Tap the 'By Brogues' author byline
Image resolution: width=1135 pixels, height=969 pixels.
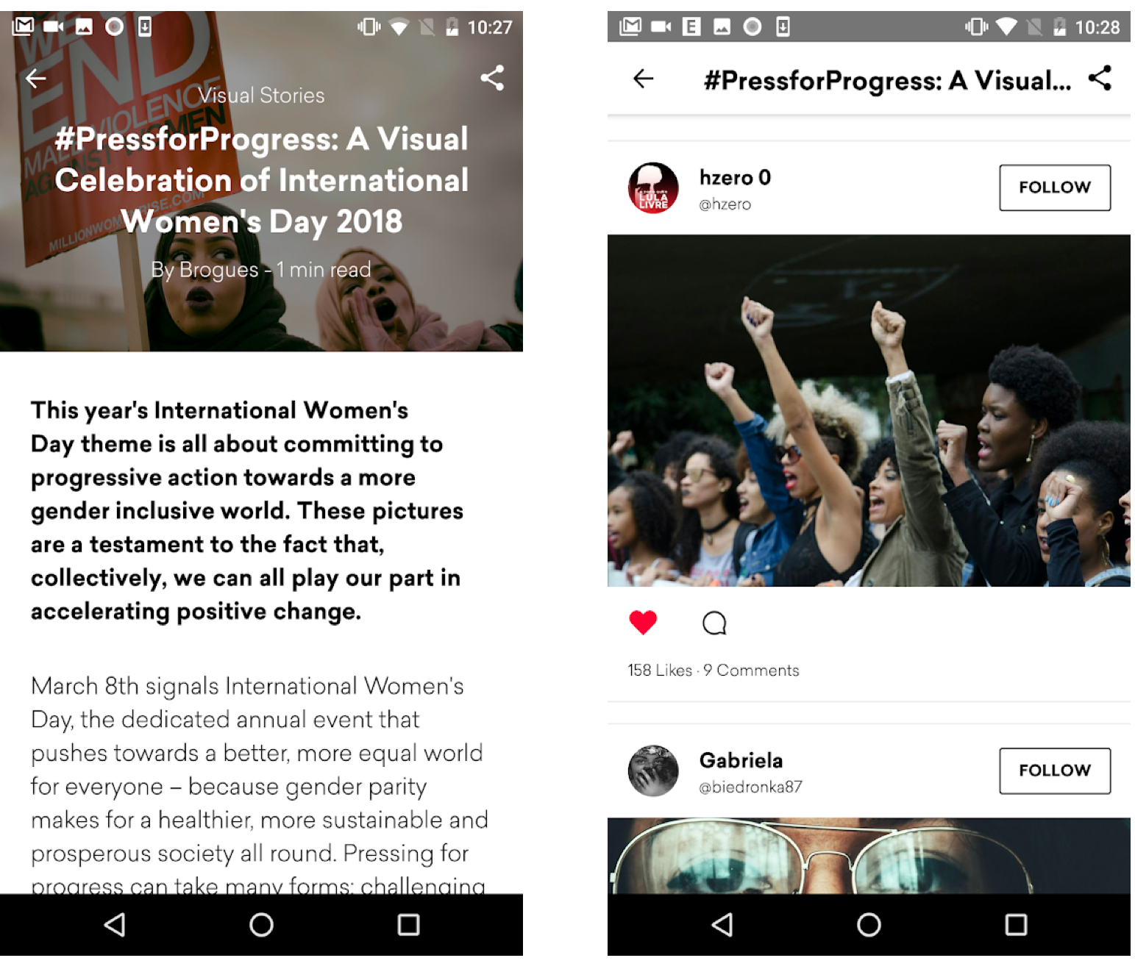[204, 270]
